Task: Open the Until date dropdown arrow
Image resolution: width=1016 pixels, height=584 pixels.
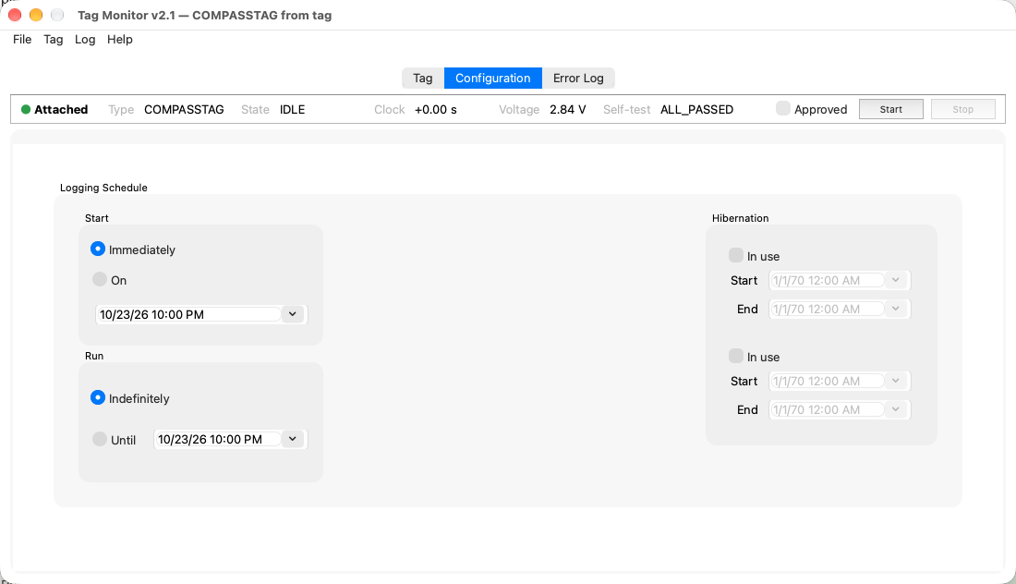Action: click(x=293, y=440)
